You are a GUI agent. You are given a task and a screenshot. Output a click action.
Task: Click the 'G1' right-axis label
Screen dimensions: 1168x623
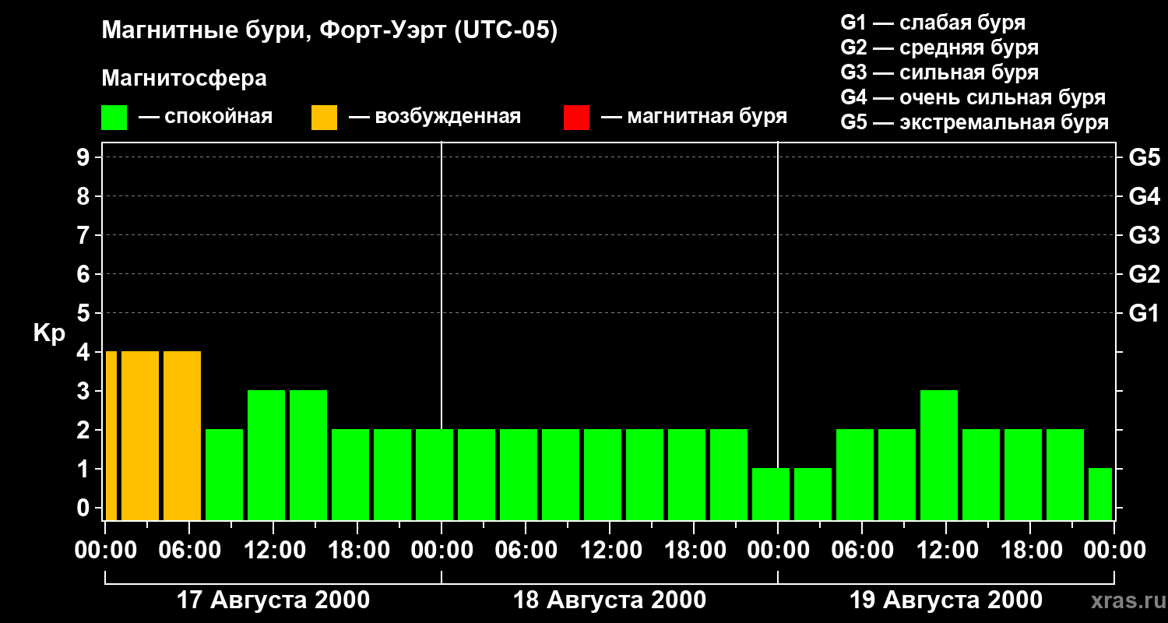(1144, 313)
